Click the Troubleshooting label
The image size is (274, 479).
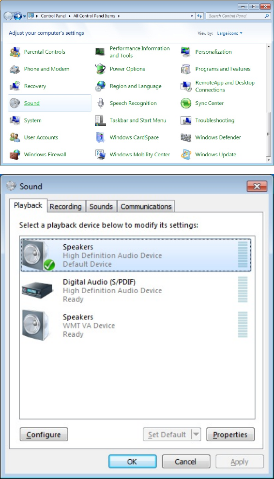pyautogui.click(x=214, y=120)
